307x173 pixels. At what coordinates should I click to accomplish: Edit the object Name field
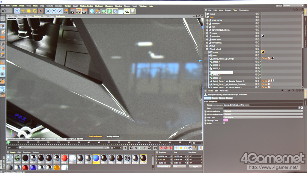click(263, 105)
